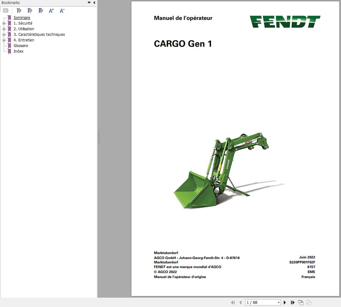
Task: Click the bookmark icon beside Sommaire
Action: coord(9,18)
